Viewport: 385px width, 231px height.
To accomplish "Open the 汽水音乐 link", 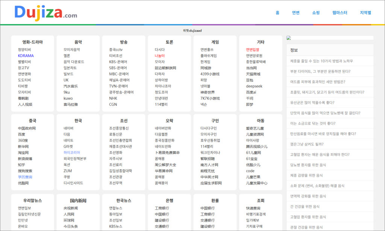I will coord(70,86).
